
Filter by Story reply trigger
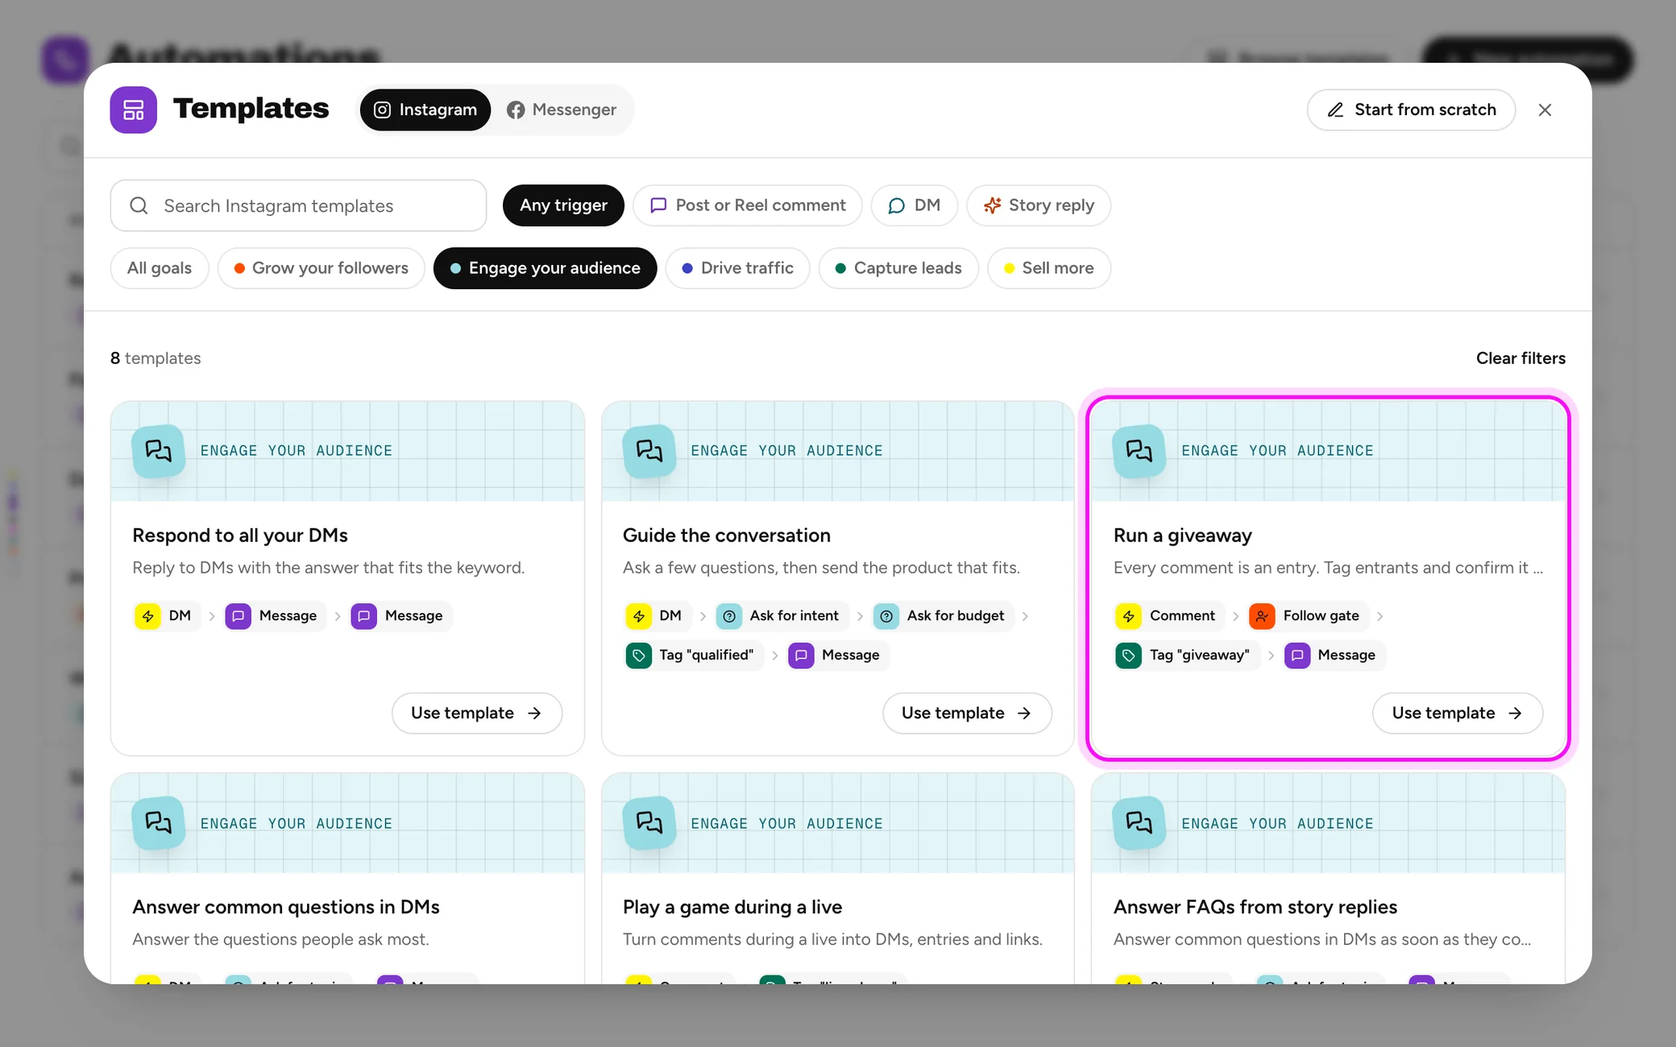tap(1038, 205)
